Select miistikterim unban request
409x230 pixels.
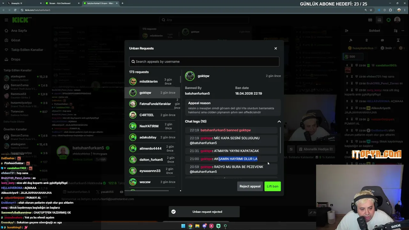coord(152,81)
